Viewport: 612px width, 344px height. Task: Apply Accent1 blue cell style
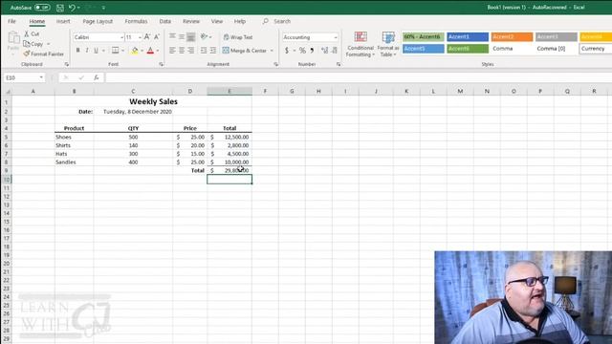(468, 36)
